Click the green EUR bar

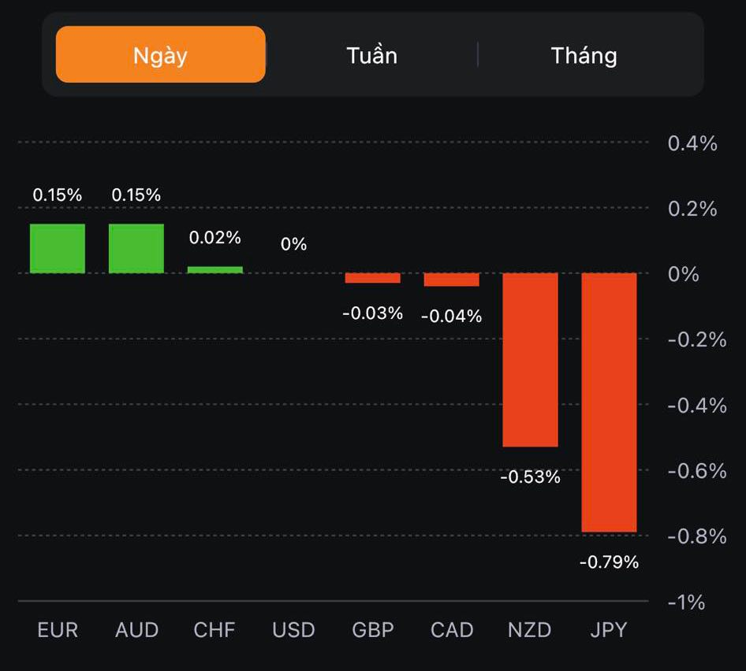[x=58, y=249]
